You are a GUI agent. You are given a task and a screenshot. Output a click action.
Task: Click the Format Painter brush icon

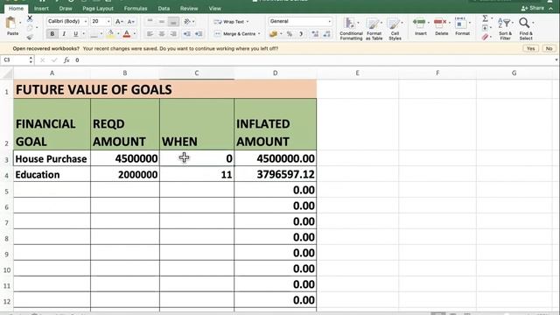point(30,37)
